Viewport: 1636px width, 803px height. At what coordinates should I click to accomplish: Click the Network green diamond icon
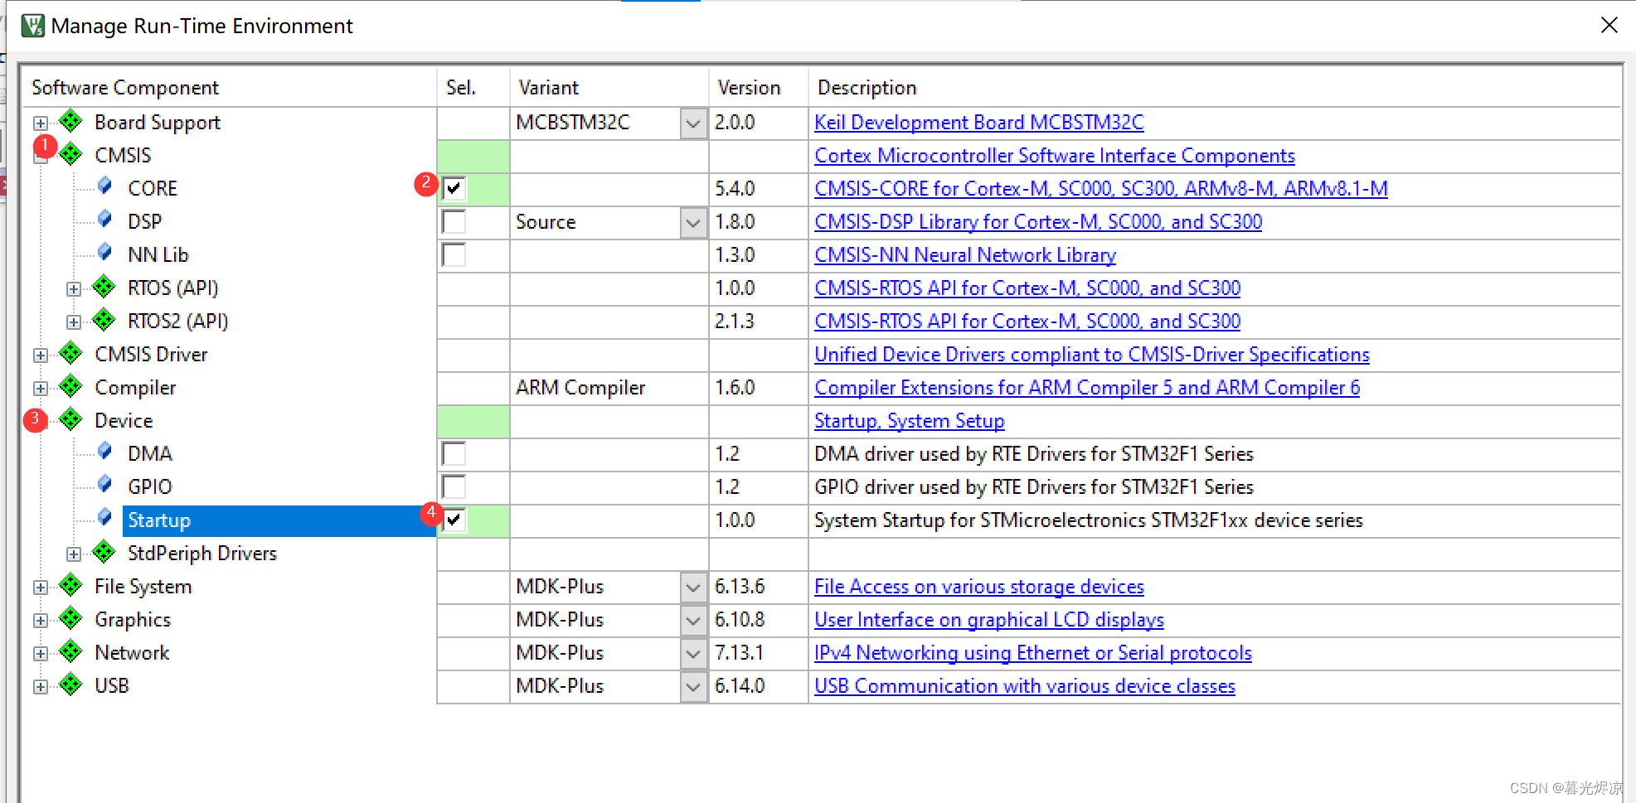(71, 652)
